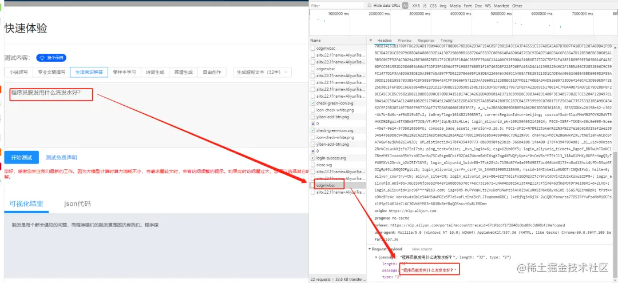Click the 开始测试 button
The height and width of the screenshot is (283, 618).
22,157
